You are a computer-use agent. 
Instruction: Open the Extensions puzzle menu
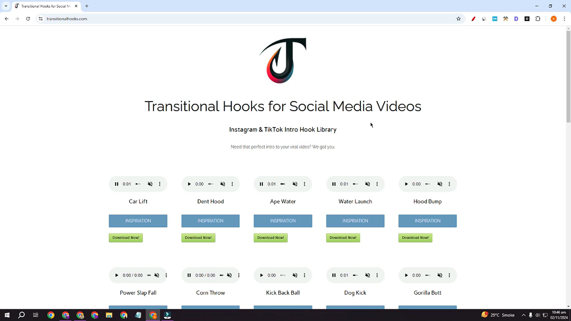tap(538, 19)
